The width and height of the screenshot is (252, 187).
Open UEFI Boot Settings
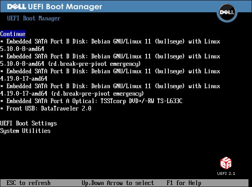tap(29, 123)
